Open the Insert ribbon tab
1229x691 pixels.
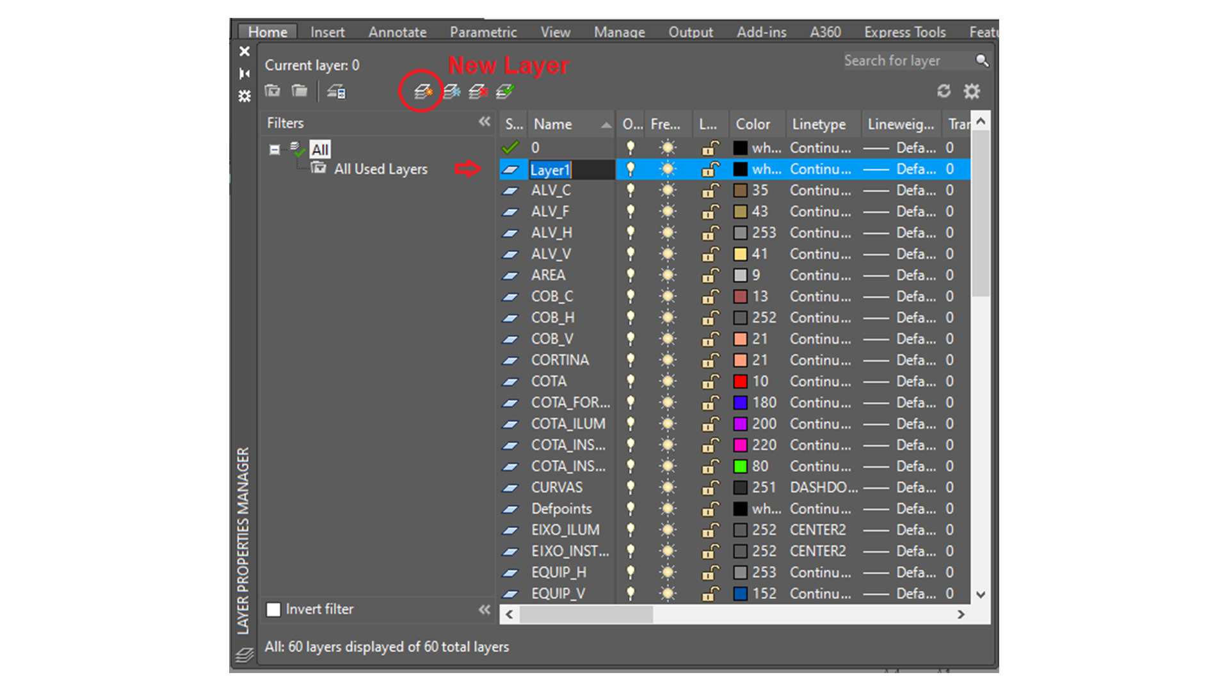tap(327, 32)
